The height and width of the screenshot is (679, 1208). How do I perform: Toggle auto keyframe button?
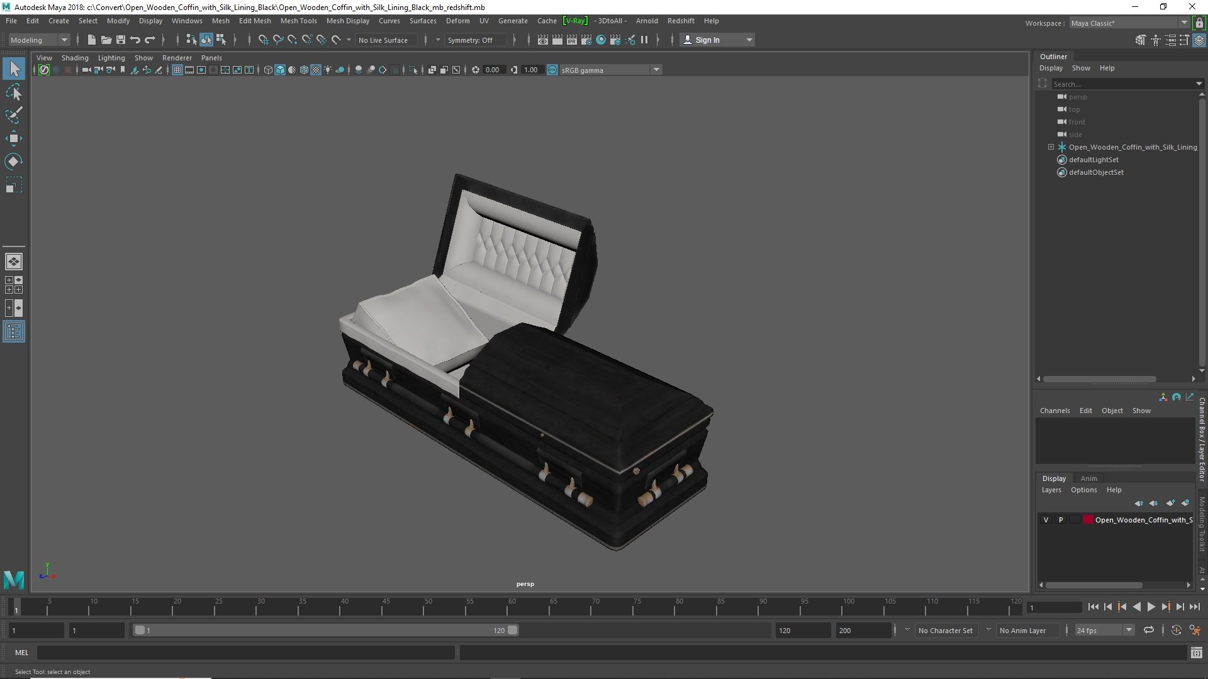(x=1176, y=630)
